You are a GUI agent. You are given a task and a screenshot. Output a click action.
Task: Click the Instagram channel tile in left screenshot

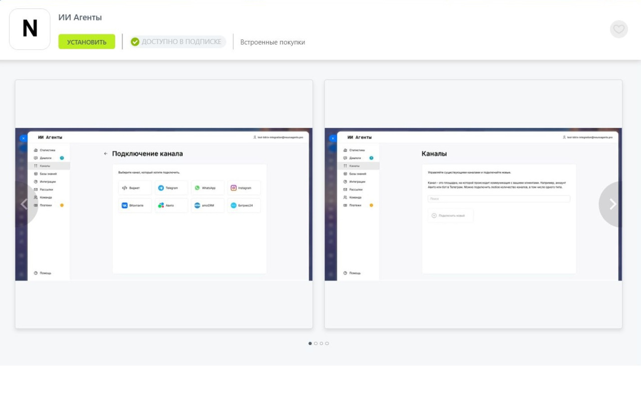point(244,188)
